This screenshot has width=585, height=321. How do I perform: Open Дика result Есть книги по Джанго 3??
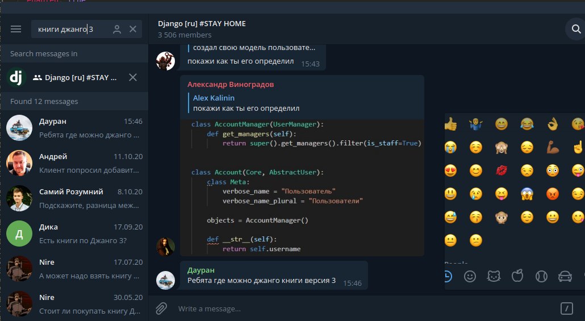point(74,234)
